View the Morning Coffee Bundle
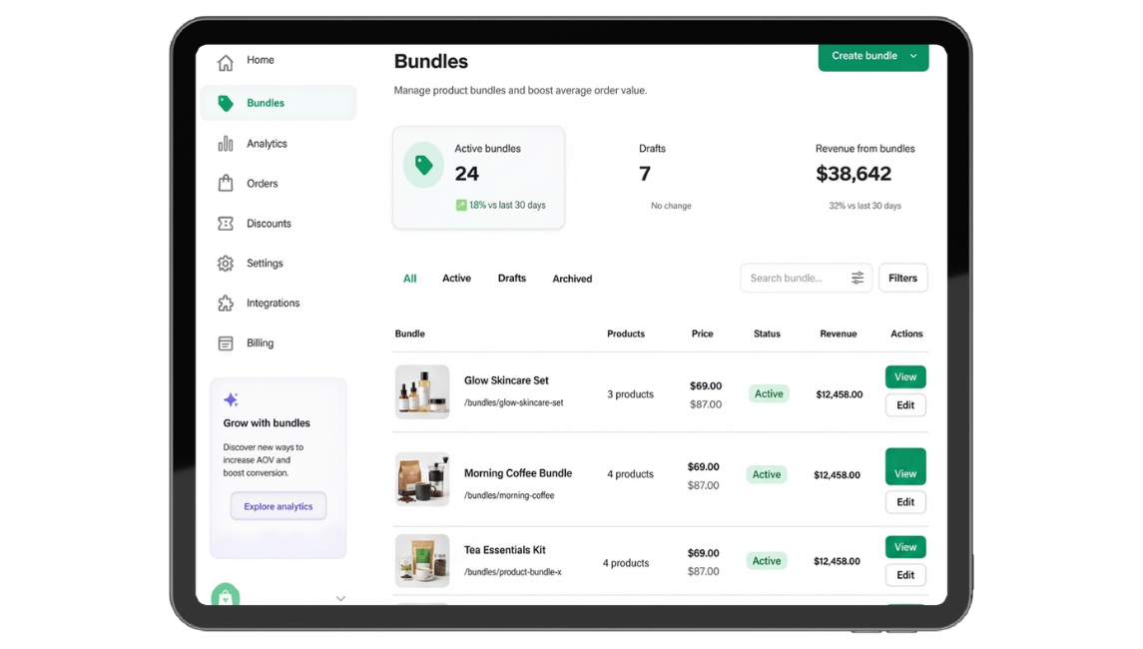Image resolution: width=1143 pixels, height=649 pixels. click(x=905, y=466)
